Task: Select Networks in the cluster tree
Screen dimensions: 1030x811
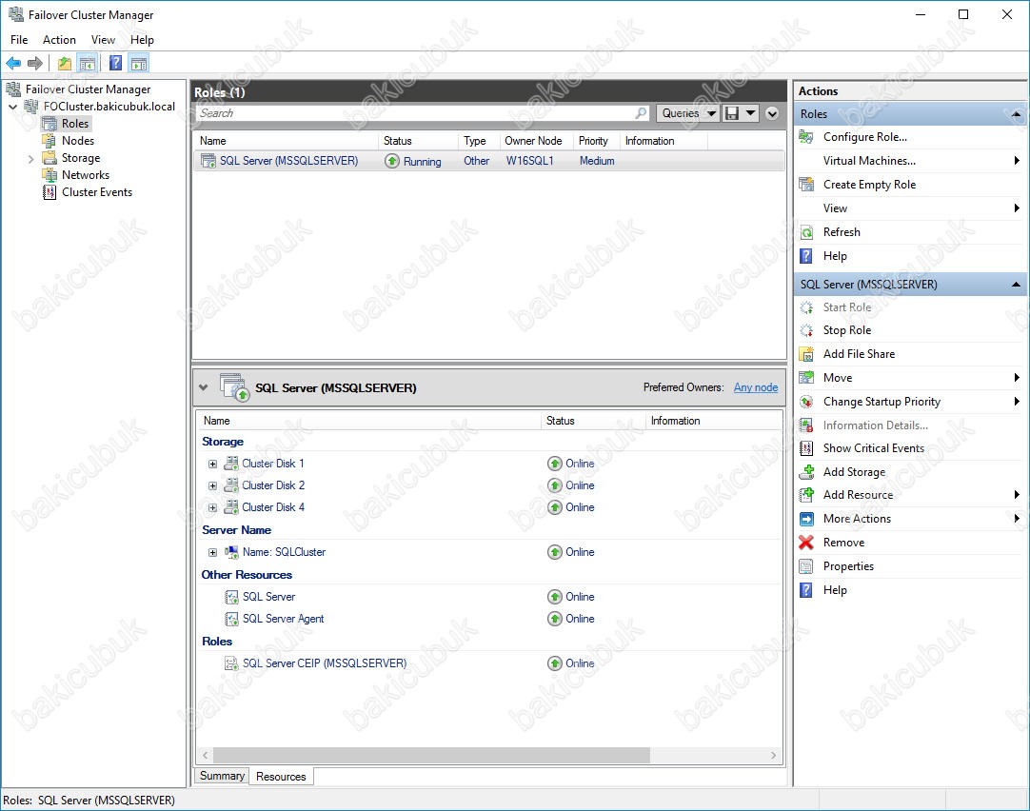Action: 86,175
